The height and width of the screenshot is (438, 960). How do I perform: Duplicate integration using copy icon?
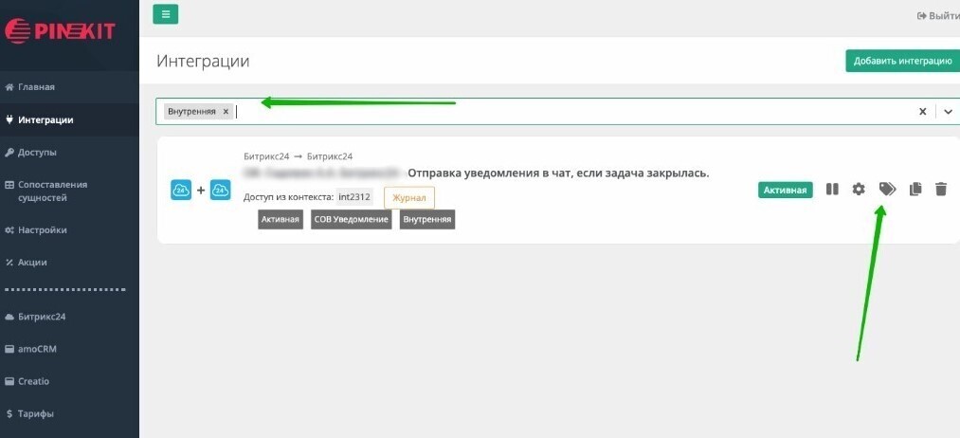pyautogui.click(x=915, y=190)
